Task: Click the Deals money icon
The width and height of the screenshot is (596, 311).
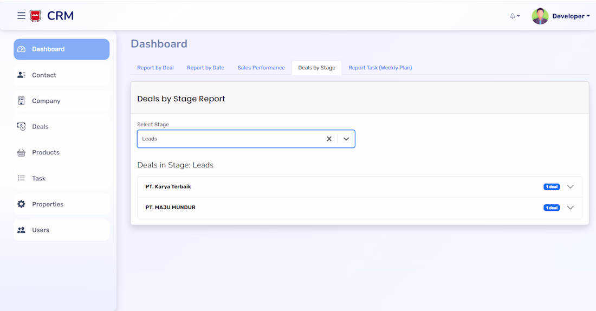Action: (x=21, y=127)
